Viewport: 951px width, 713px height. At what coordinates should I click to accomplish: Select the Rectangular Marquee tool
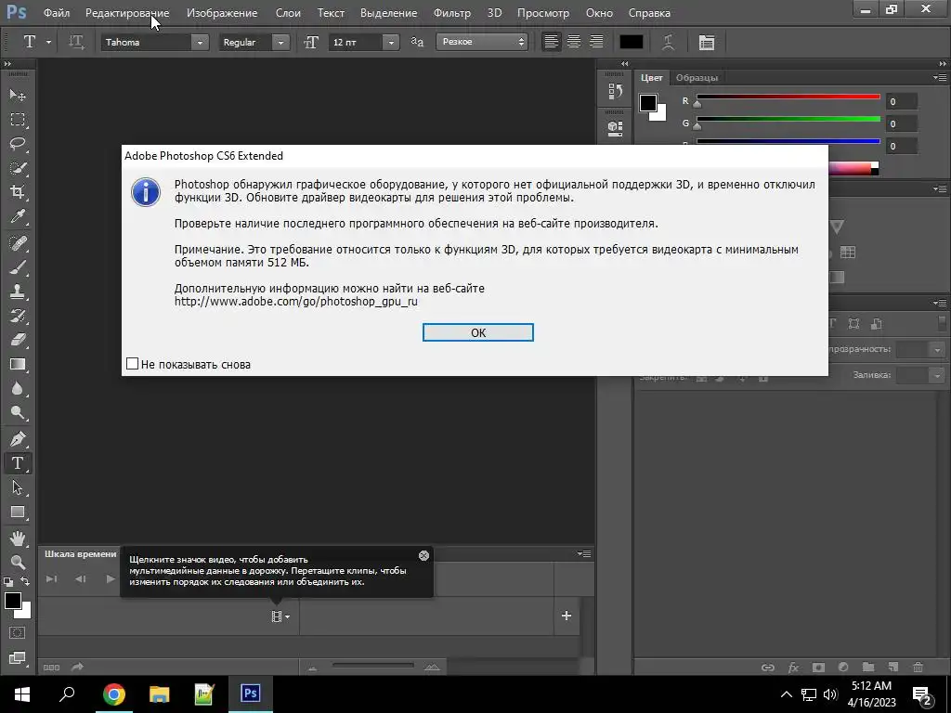(x=17, y=120)
